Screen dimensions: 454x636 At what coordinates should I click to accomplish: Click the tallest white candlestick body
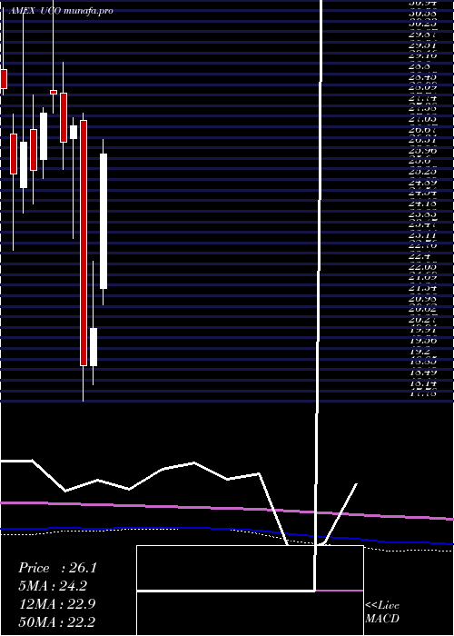point(104,221)
